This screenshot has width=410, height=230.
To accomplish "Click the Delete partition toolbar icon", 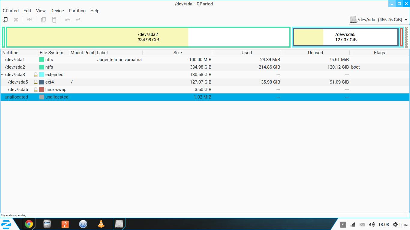I will (x=16, y=20).
